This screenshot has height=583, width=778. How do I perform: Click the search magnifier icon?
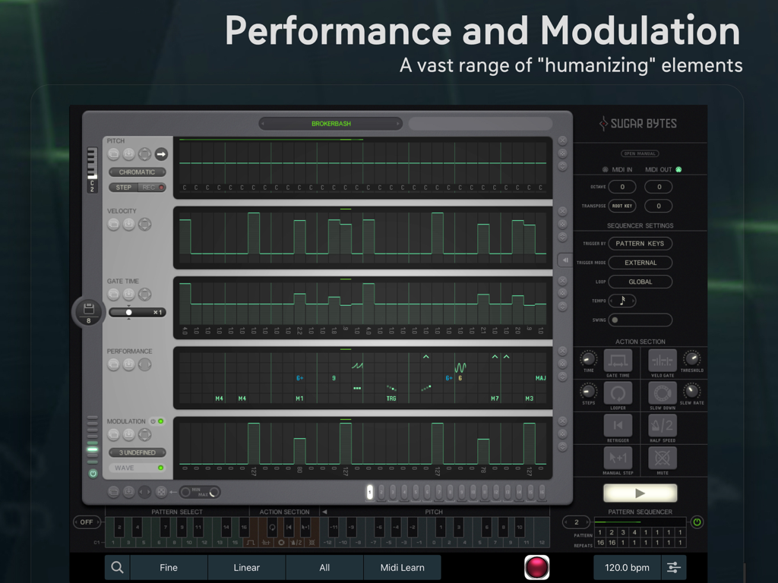(117, 567)
